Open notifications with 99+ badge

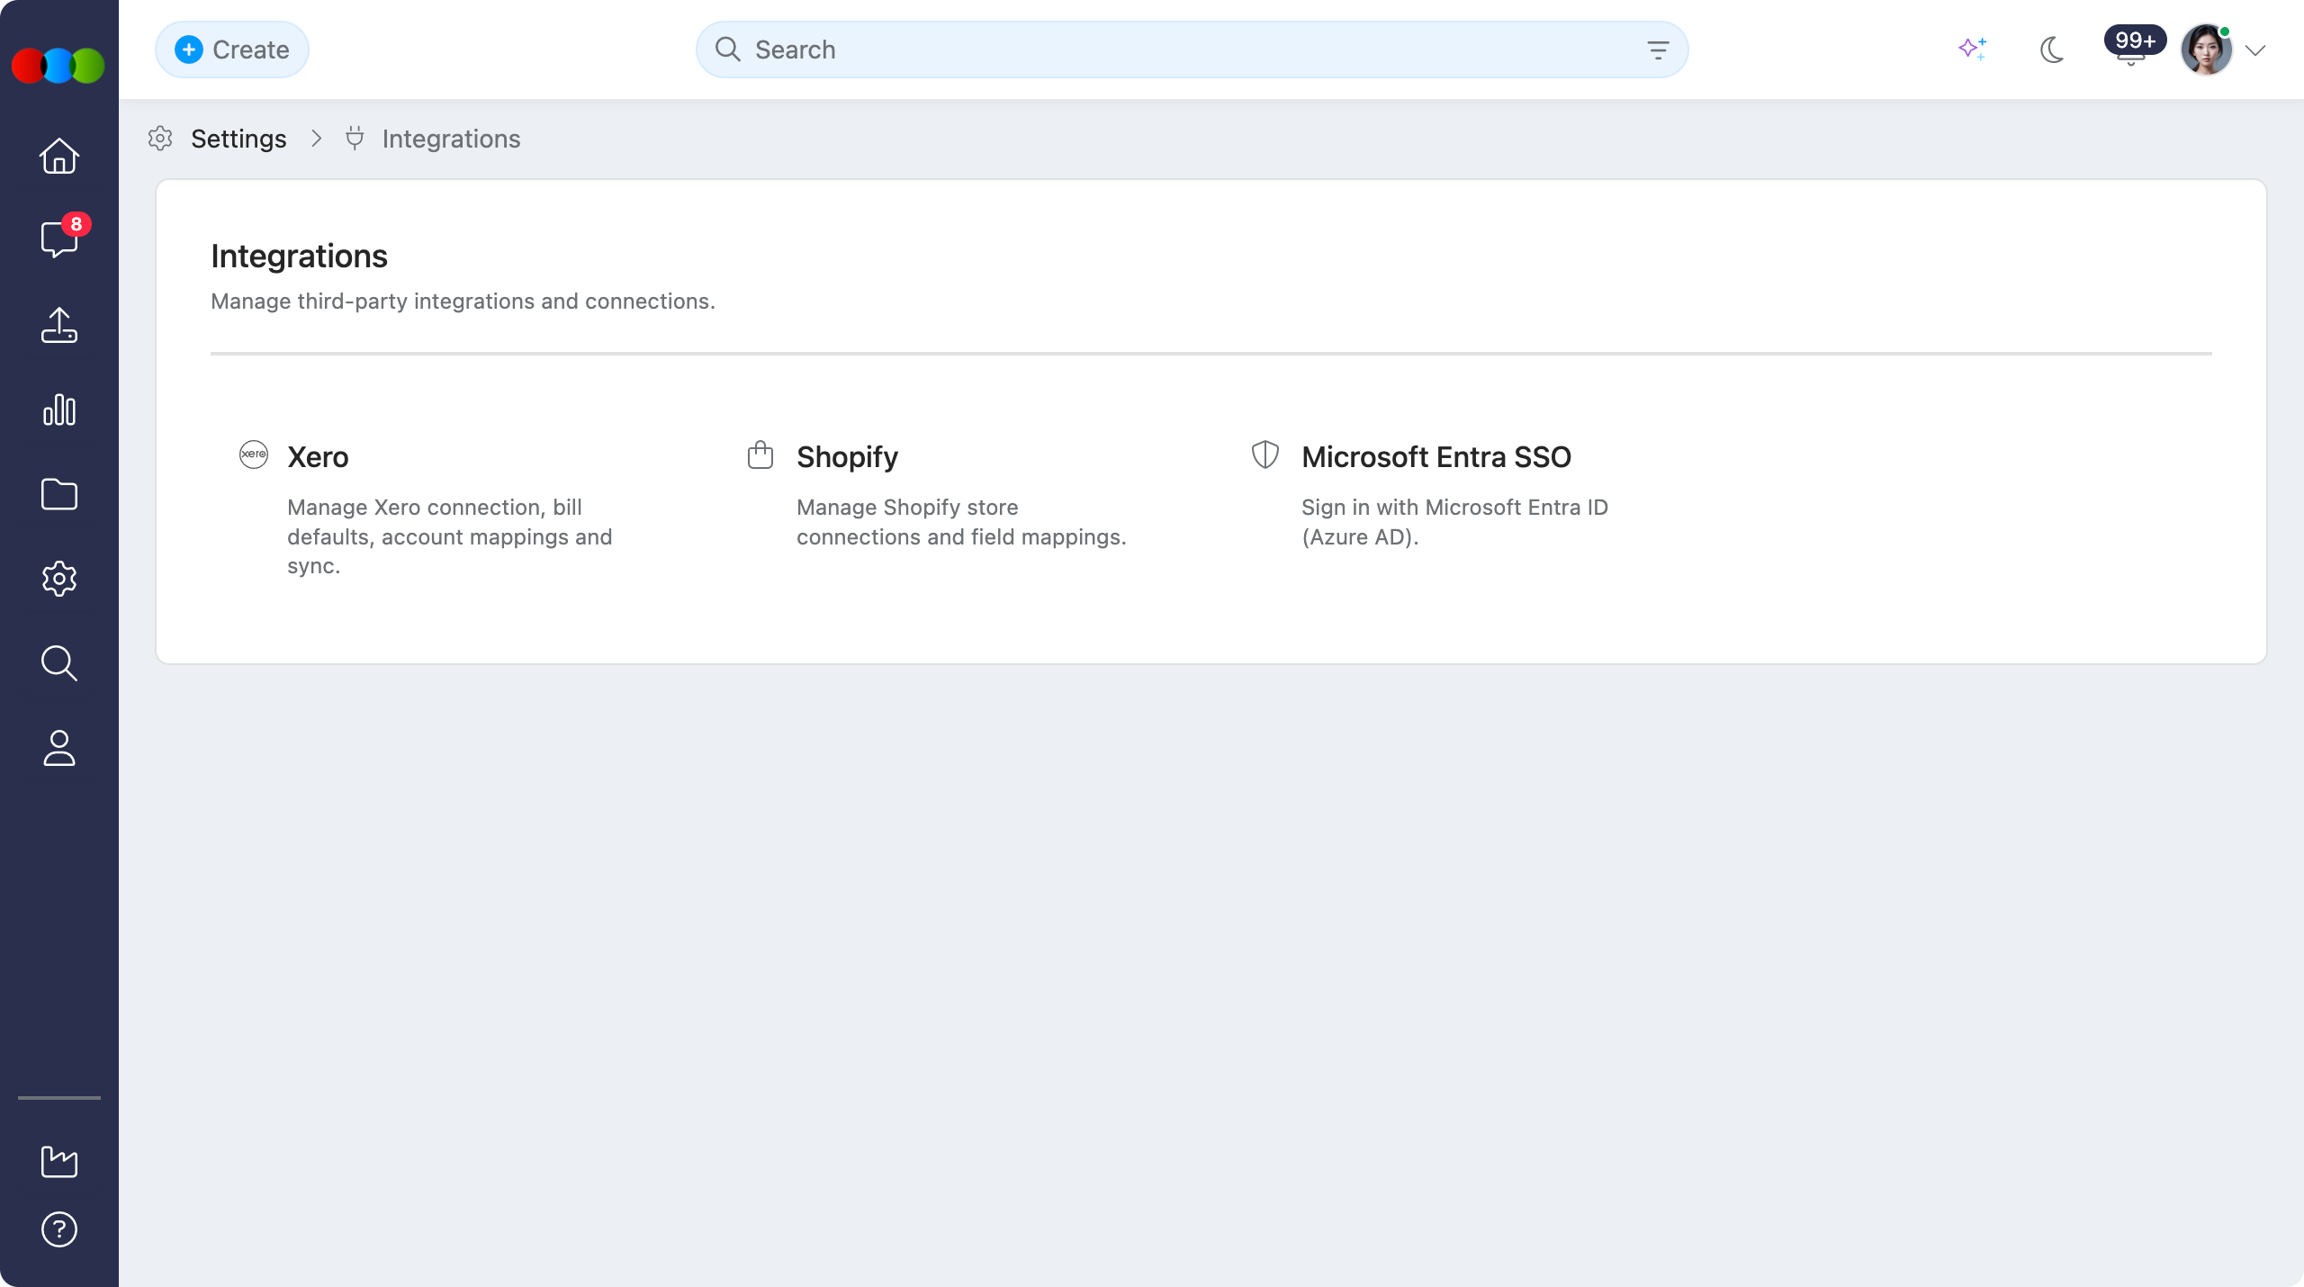(x=2133, y=47)
